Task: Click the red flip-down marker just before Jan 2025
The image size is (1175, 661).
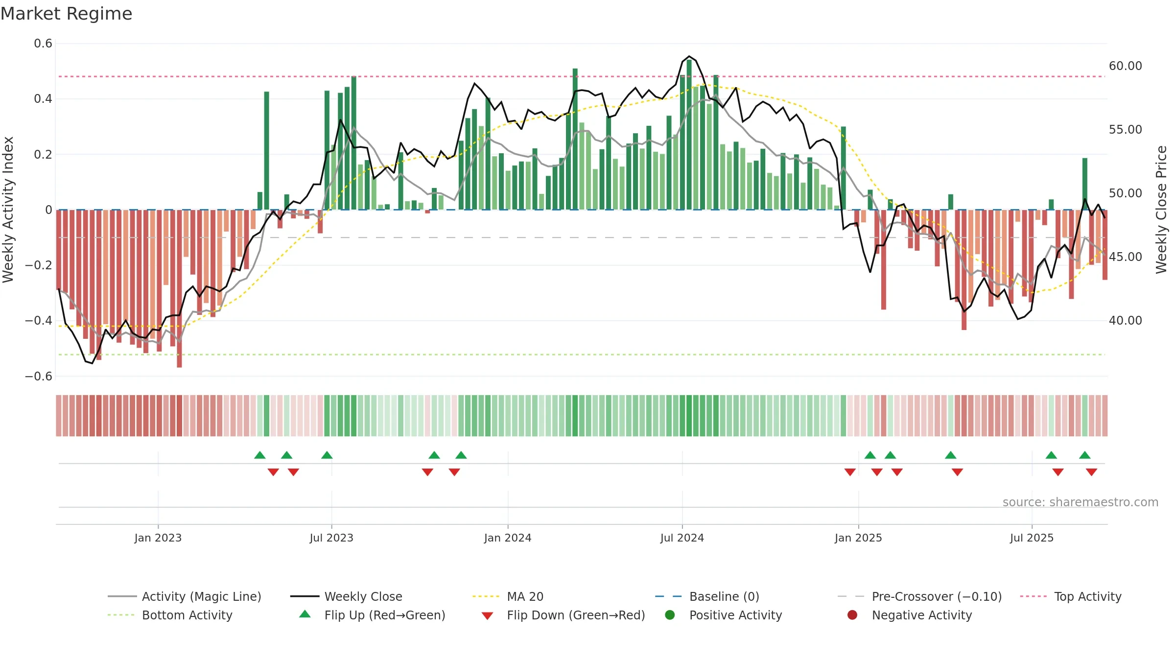Action: click(850, 472)
